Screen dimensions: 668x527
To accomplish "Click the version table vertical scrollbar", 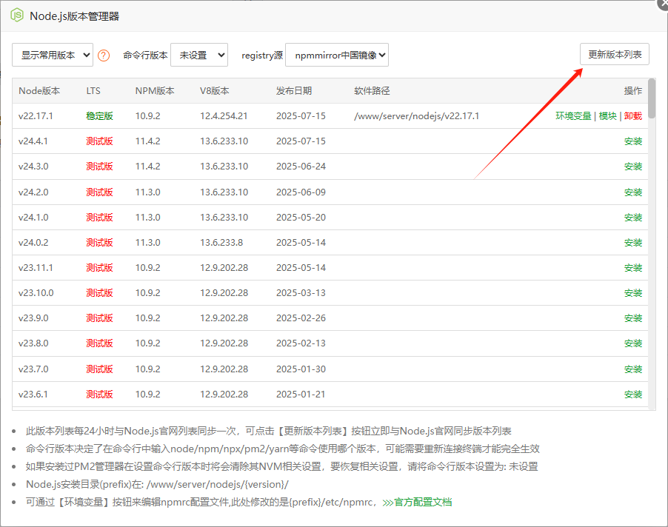I will 652,98.
